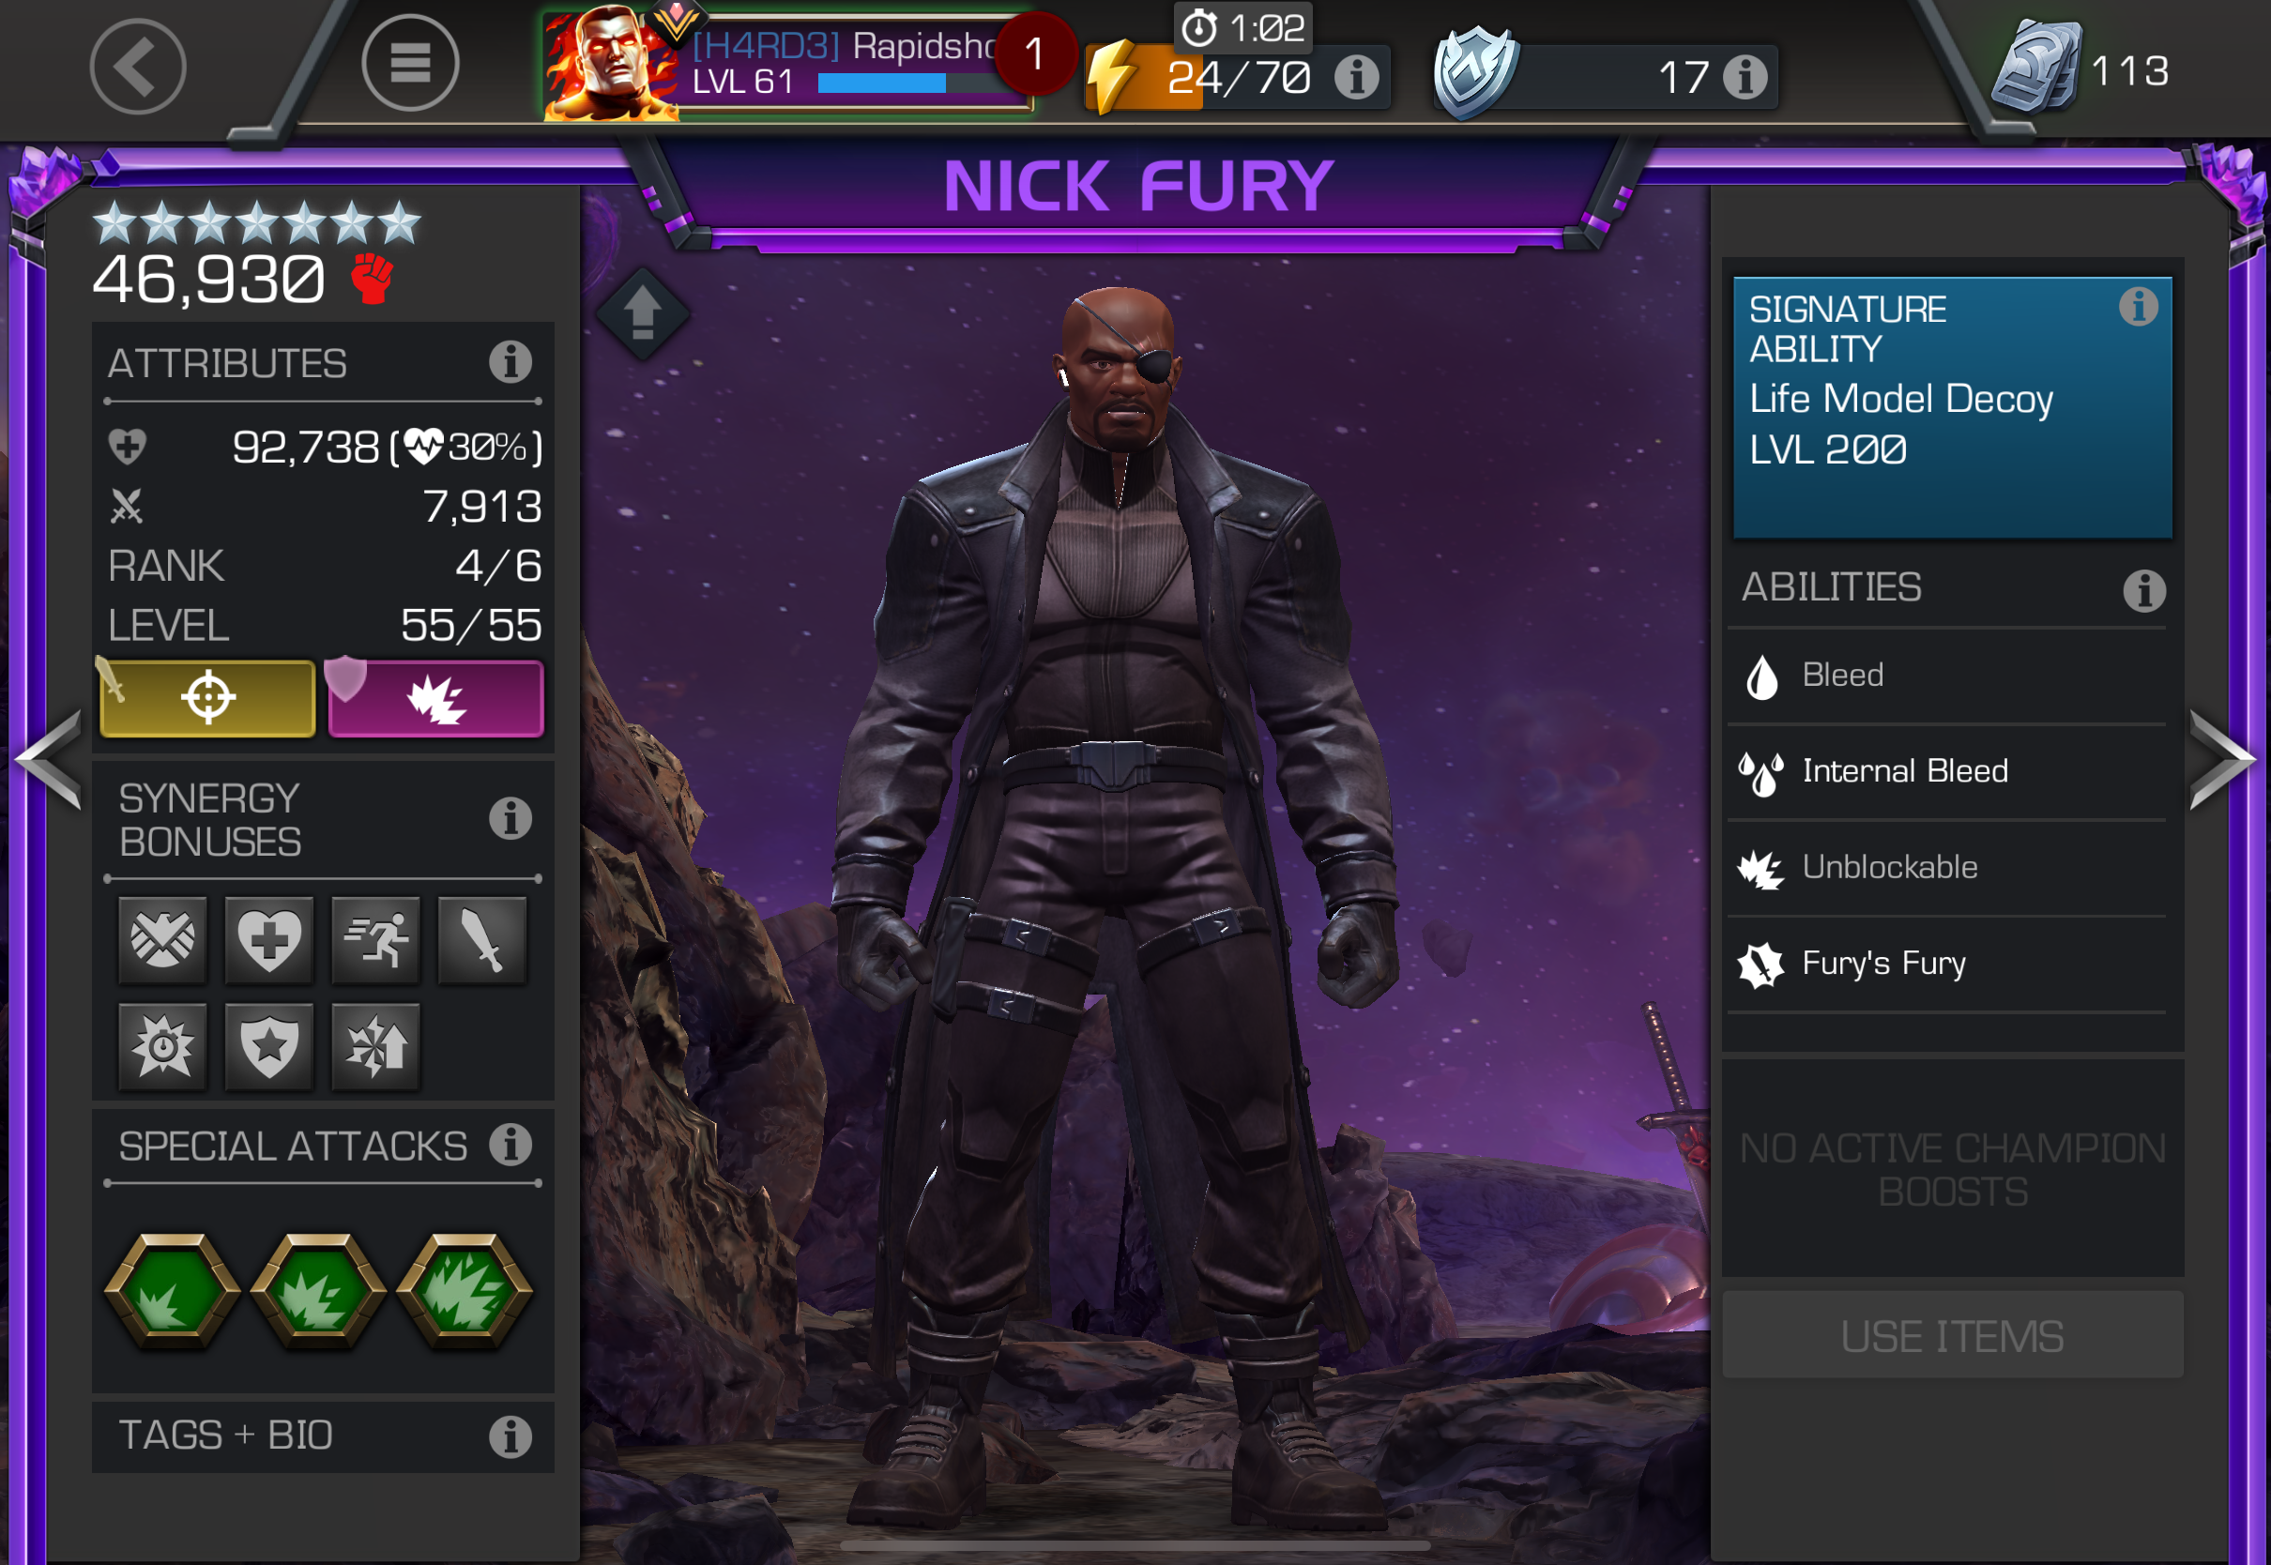Select the shield star synergy icon
Screen dimensions: 2271x1565
[268, 1046]
